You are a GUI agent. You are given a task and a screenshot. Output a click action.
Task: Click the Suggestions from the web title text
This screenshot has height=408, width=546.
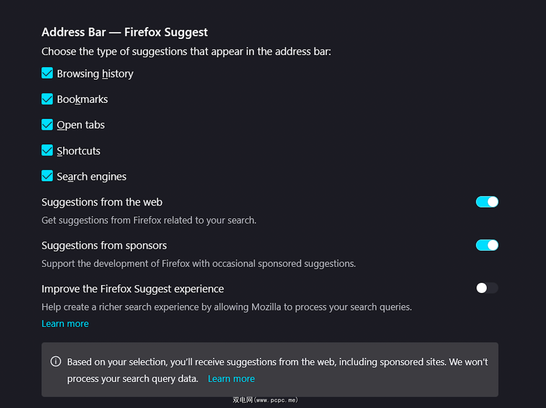tap(102, 202)
